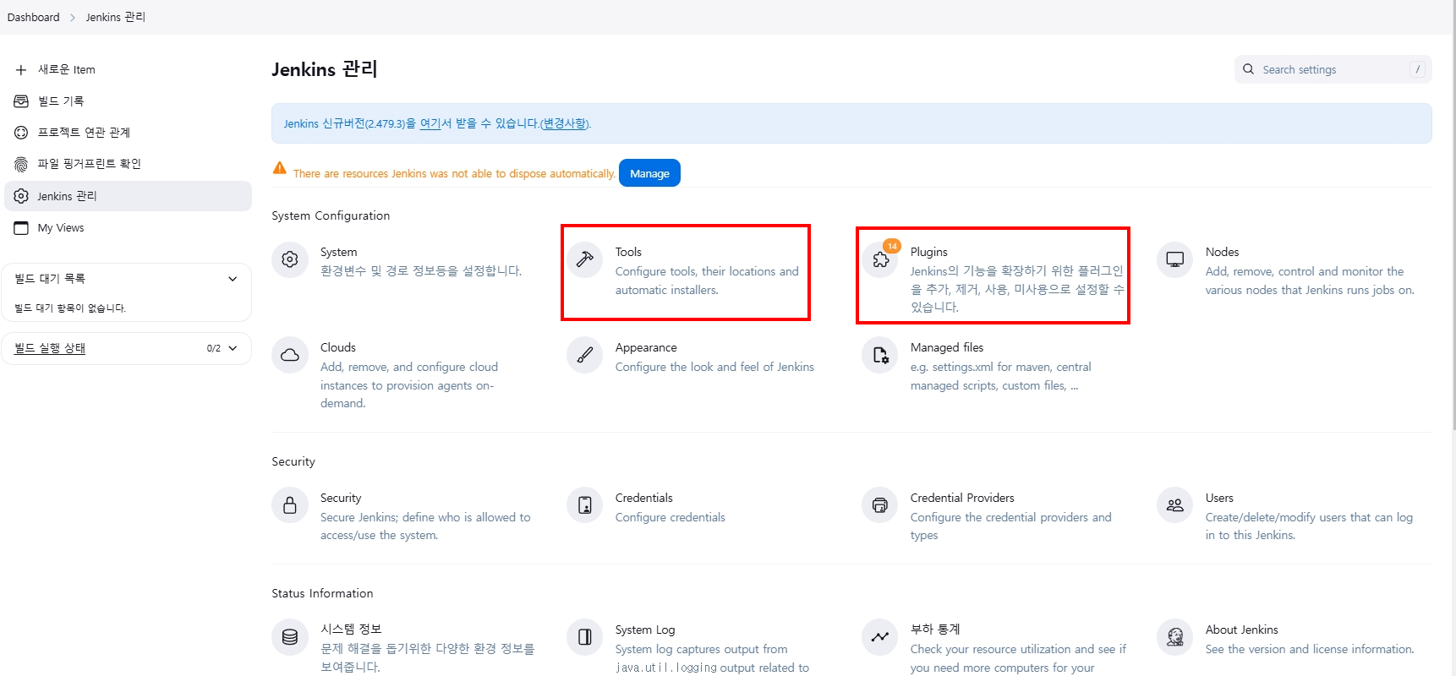Image resolution: width=1456 pixels, height=676 pixels.
Task: Click the Credentials device icon
Action: coord(585,505)
